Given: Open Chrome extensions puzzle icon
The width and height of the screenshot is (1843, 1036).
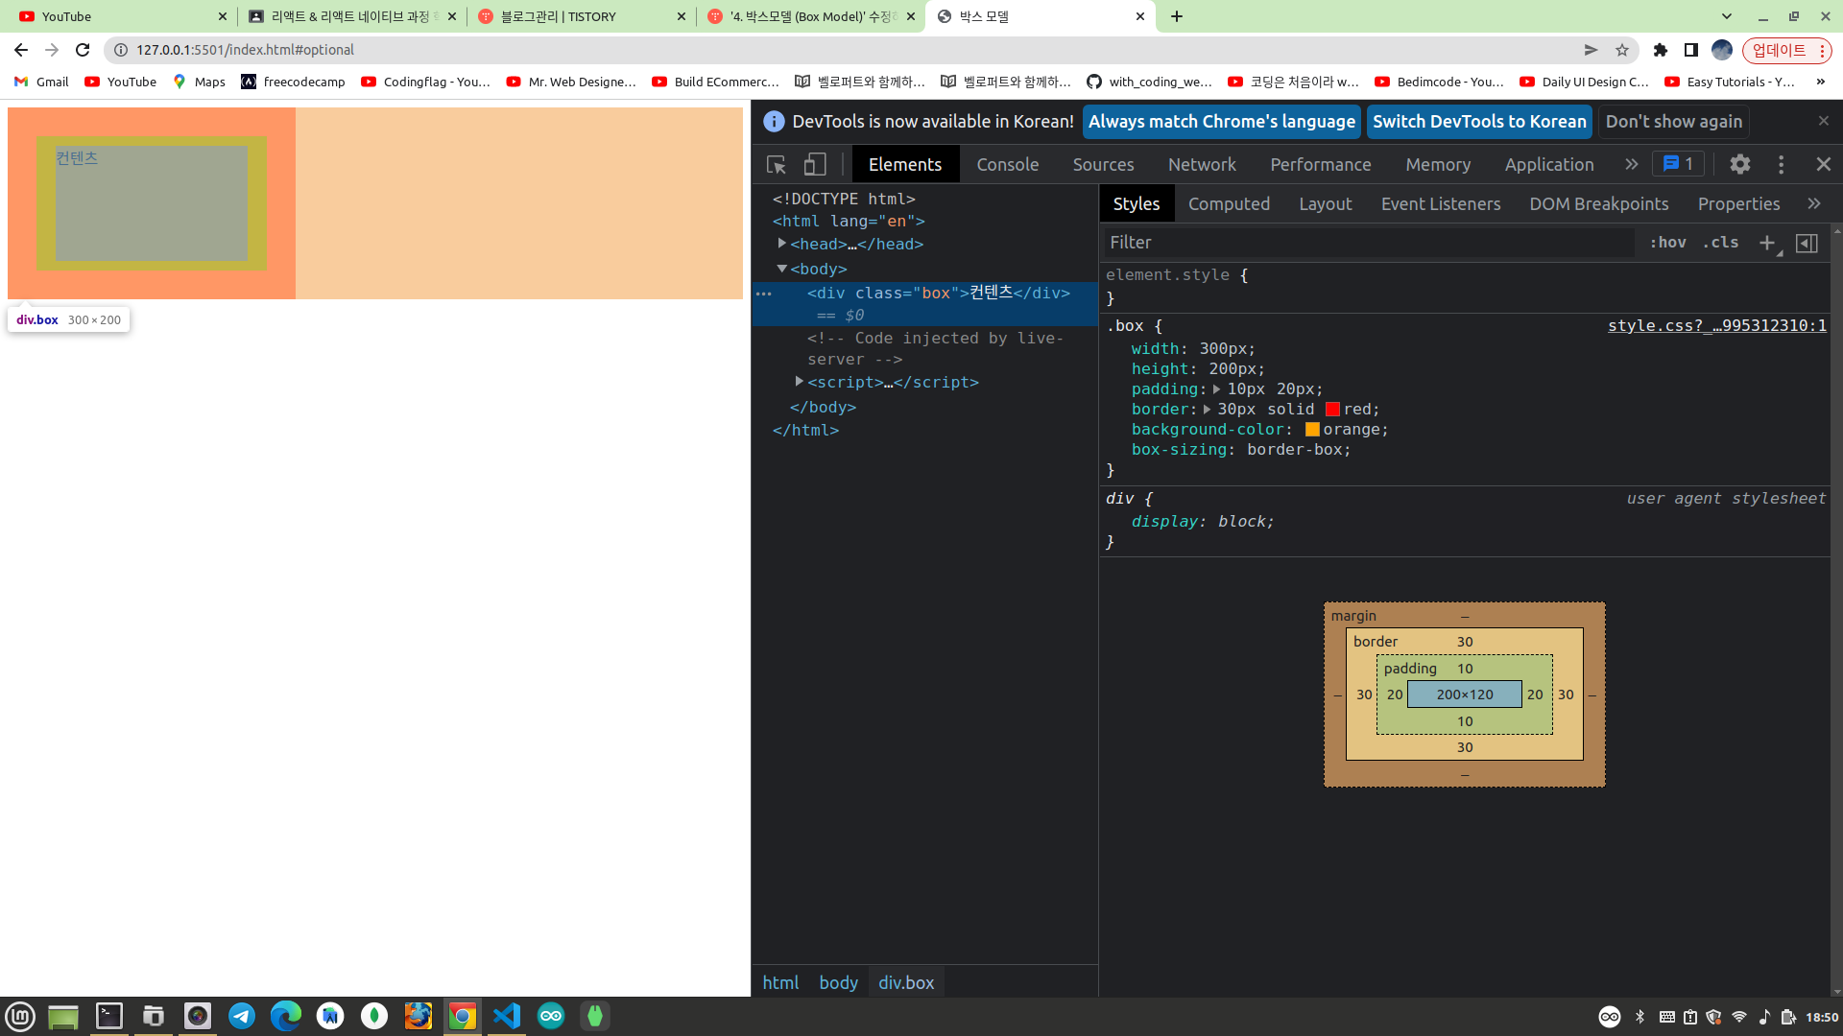Looking at the screenshot, I should click(x=1660, y=50).
